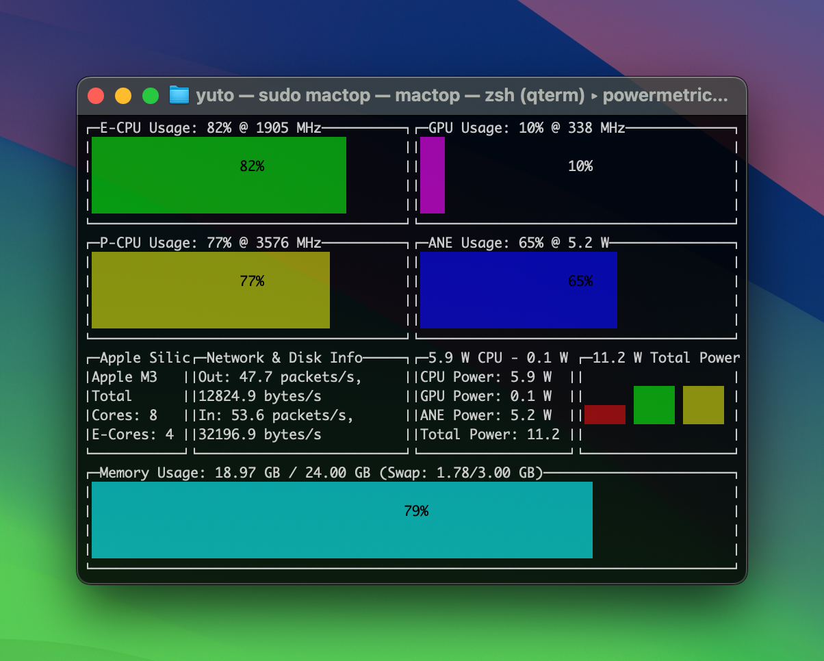The image size is (824, 661).
Task: Click the 'GPU Usage: 10% @ 338 MHz' heading
Action: [526, 128]
